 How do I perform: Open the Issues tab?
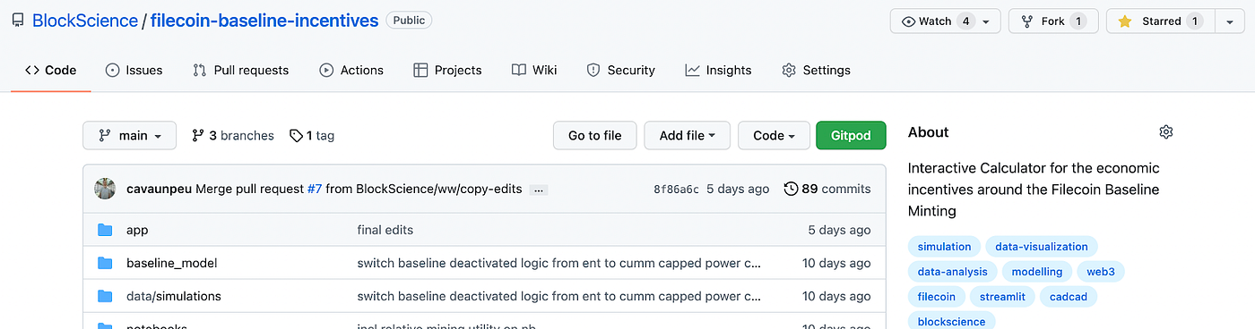click(134, 70)
